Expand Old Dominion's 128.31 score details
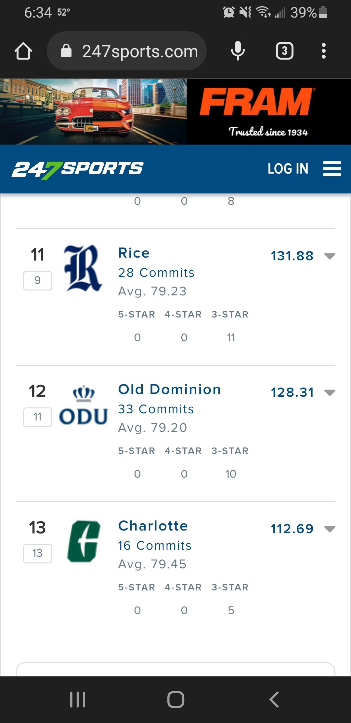The height and width of the screenshot is (723, 351). coord(330,392)
